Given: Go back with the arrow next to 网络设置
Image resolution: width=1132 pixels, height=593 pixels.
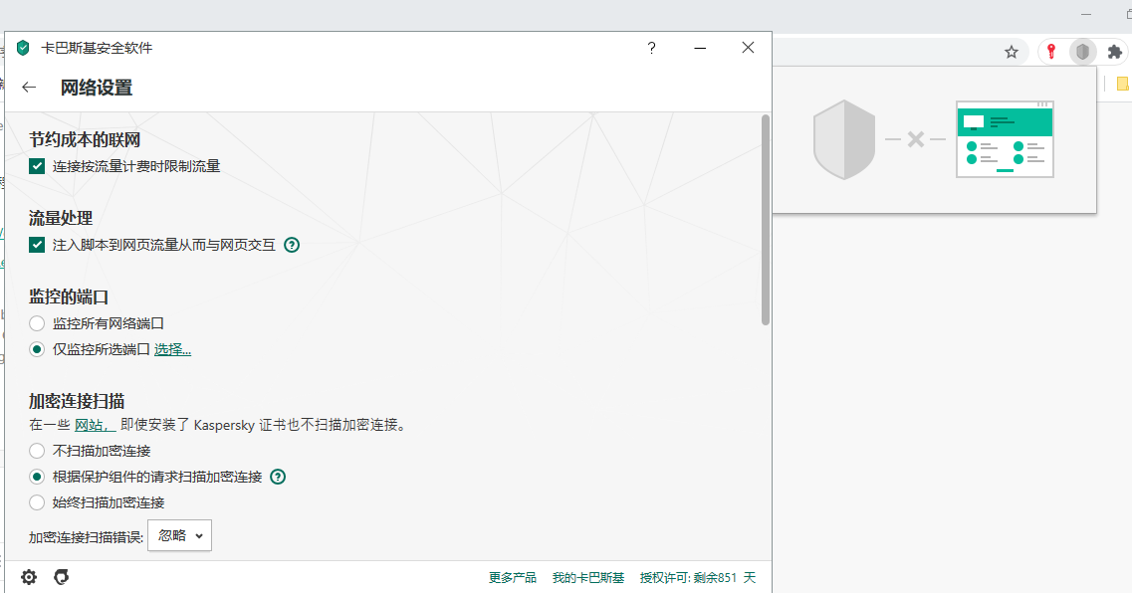Looking at the screenshot, I should pyautogui.click(x=29, y=88).
